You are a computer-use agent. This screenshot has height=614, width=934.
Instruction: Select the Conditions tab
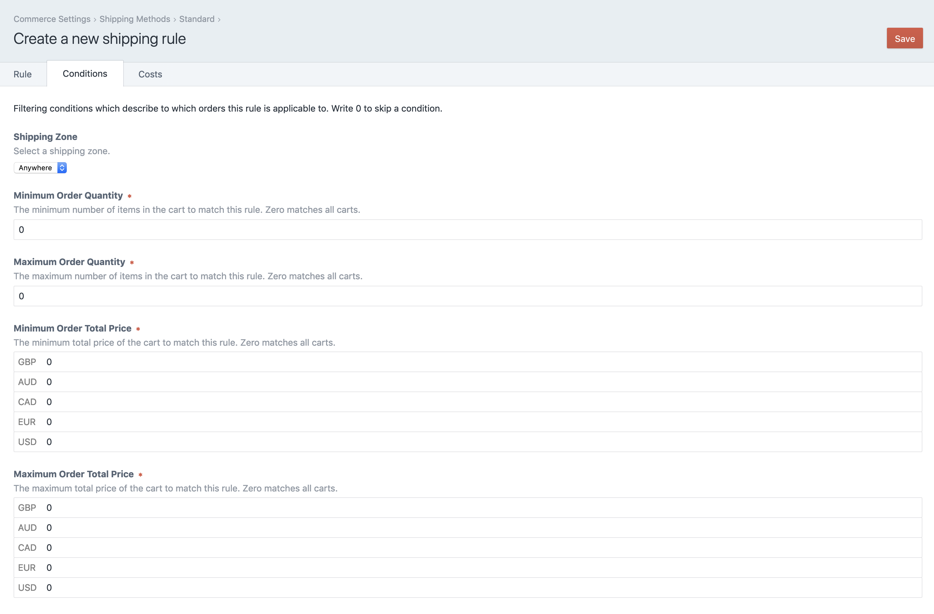[85, 74]
